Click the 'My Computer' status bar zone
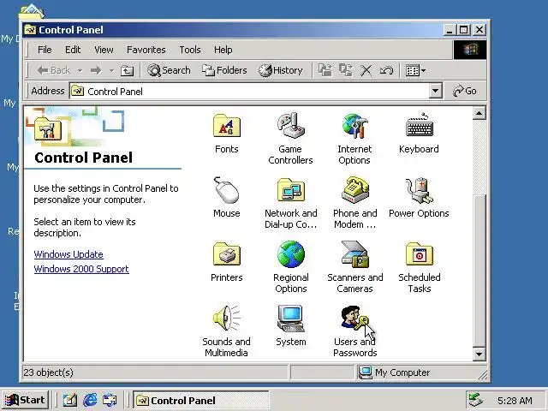548x411 pixels. click(x=421, y=372)
